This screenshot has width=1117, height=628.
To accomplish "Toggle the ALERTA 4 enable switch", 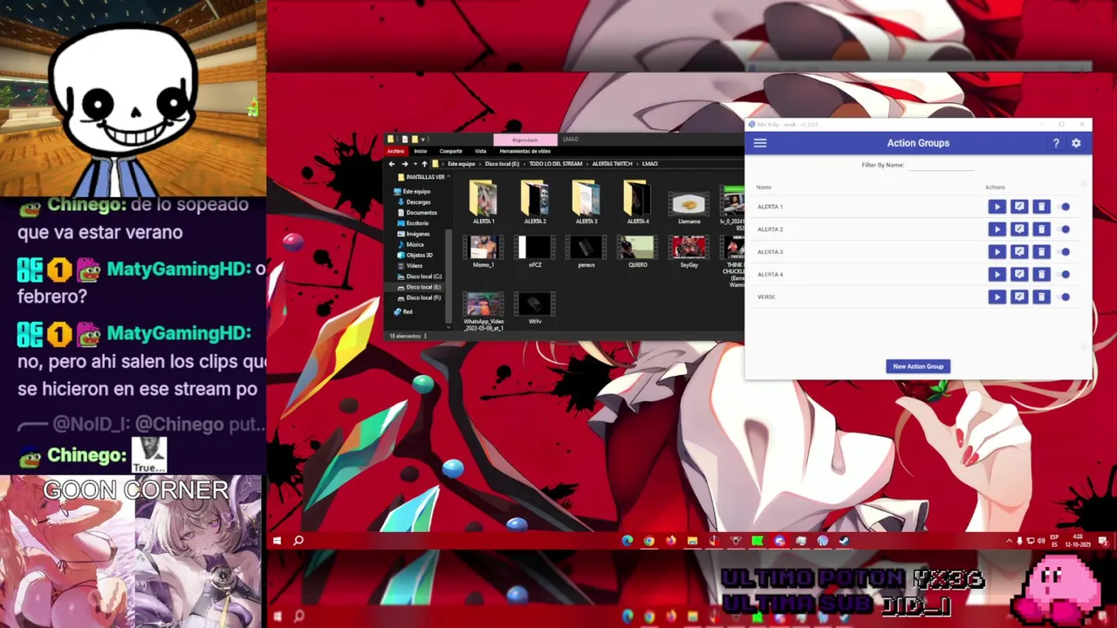I will click(1065, 275).
